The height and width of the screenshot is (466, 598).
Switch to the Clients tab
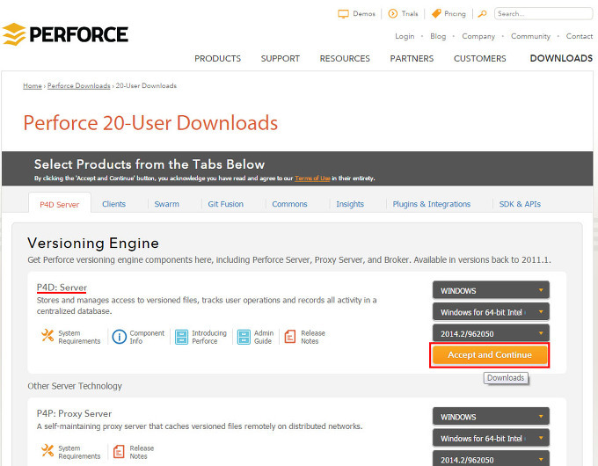point(113,204)
